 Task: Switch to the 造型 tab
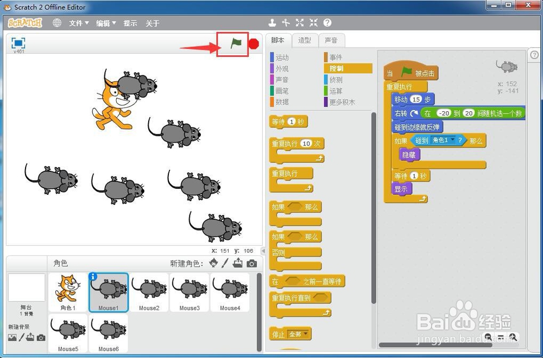pos(305,41)
